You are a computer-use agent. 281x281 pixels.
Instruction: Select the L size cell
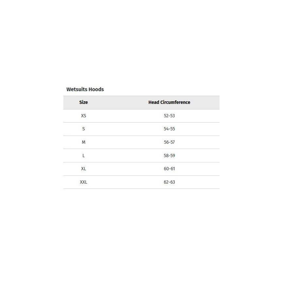84,156
